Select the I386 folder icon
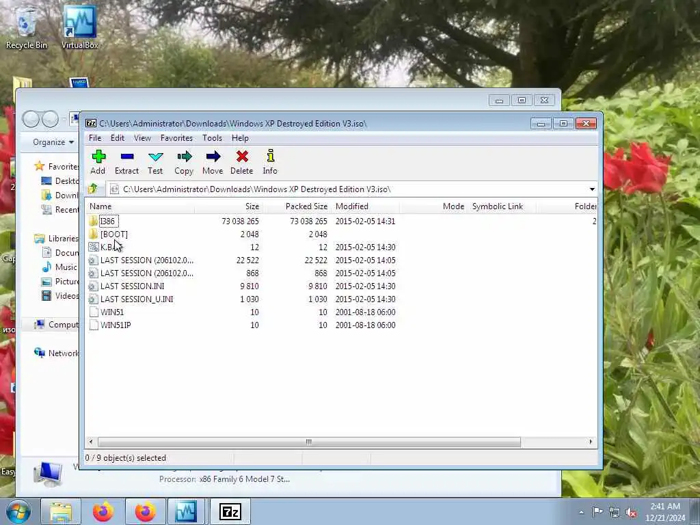Screen dimensions: 700x525 pyautogui.click(x=93, y=221)
